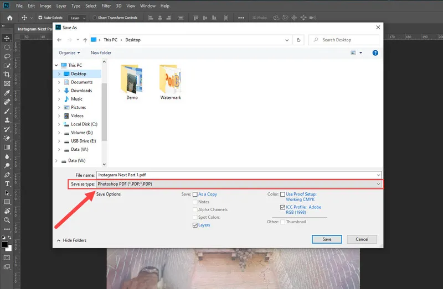Click the File name input field

pyautogui.click(x=238, y=175)
